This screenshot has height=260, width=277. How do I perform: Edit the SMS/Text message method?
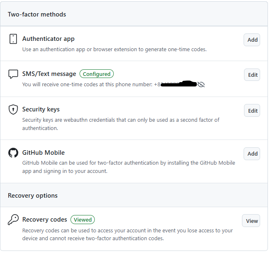tap(252, 75)
